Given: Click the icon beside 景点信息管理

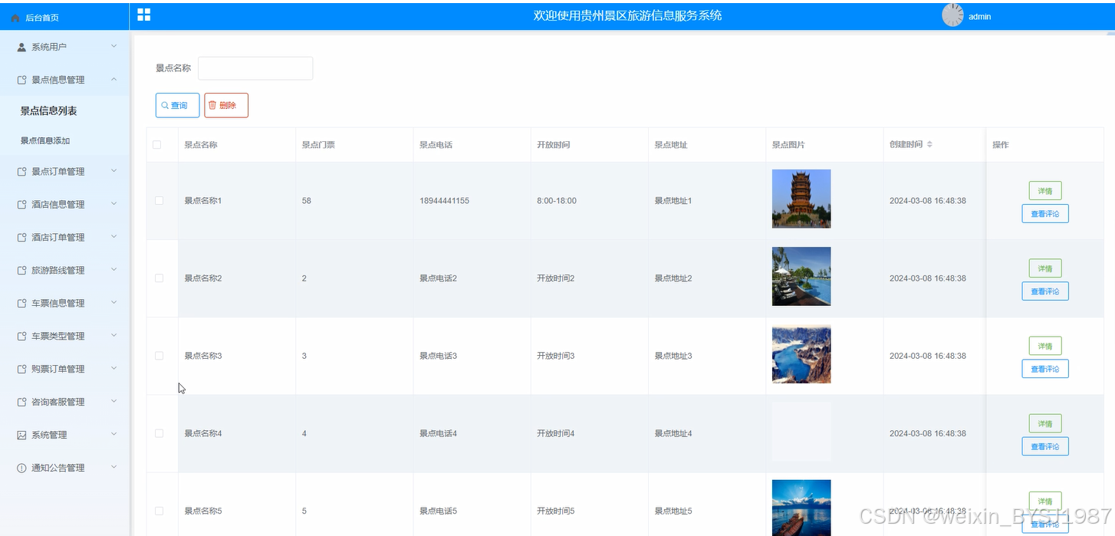Looking at the screenshot, I should coord(21,80).
